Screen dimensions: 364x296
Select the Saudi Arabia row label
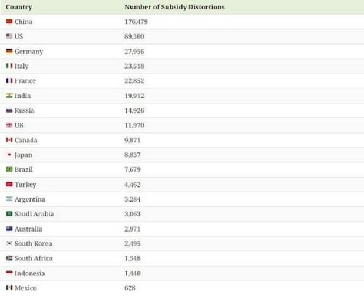(x=34, y=214)
